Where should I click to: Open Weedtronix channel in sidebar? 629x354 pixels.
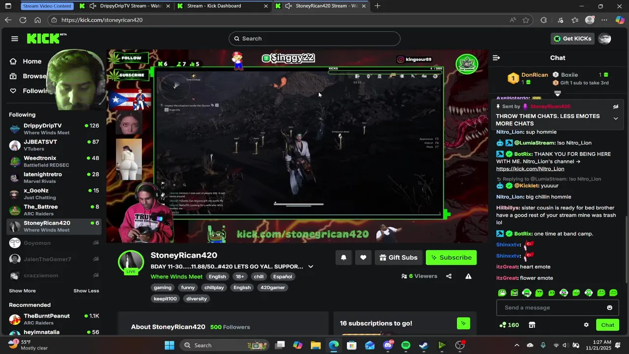point(54,161)
